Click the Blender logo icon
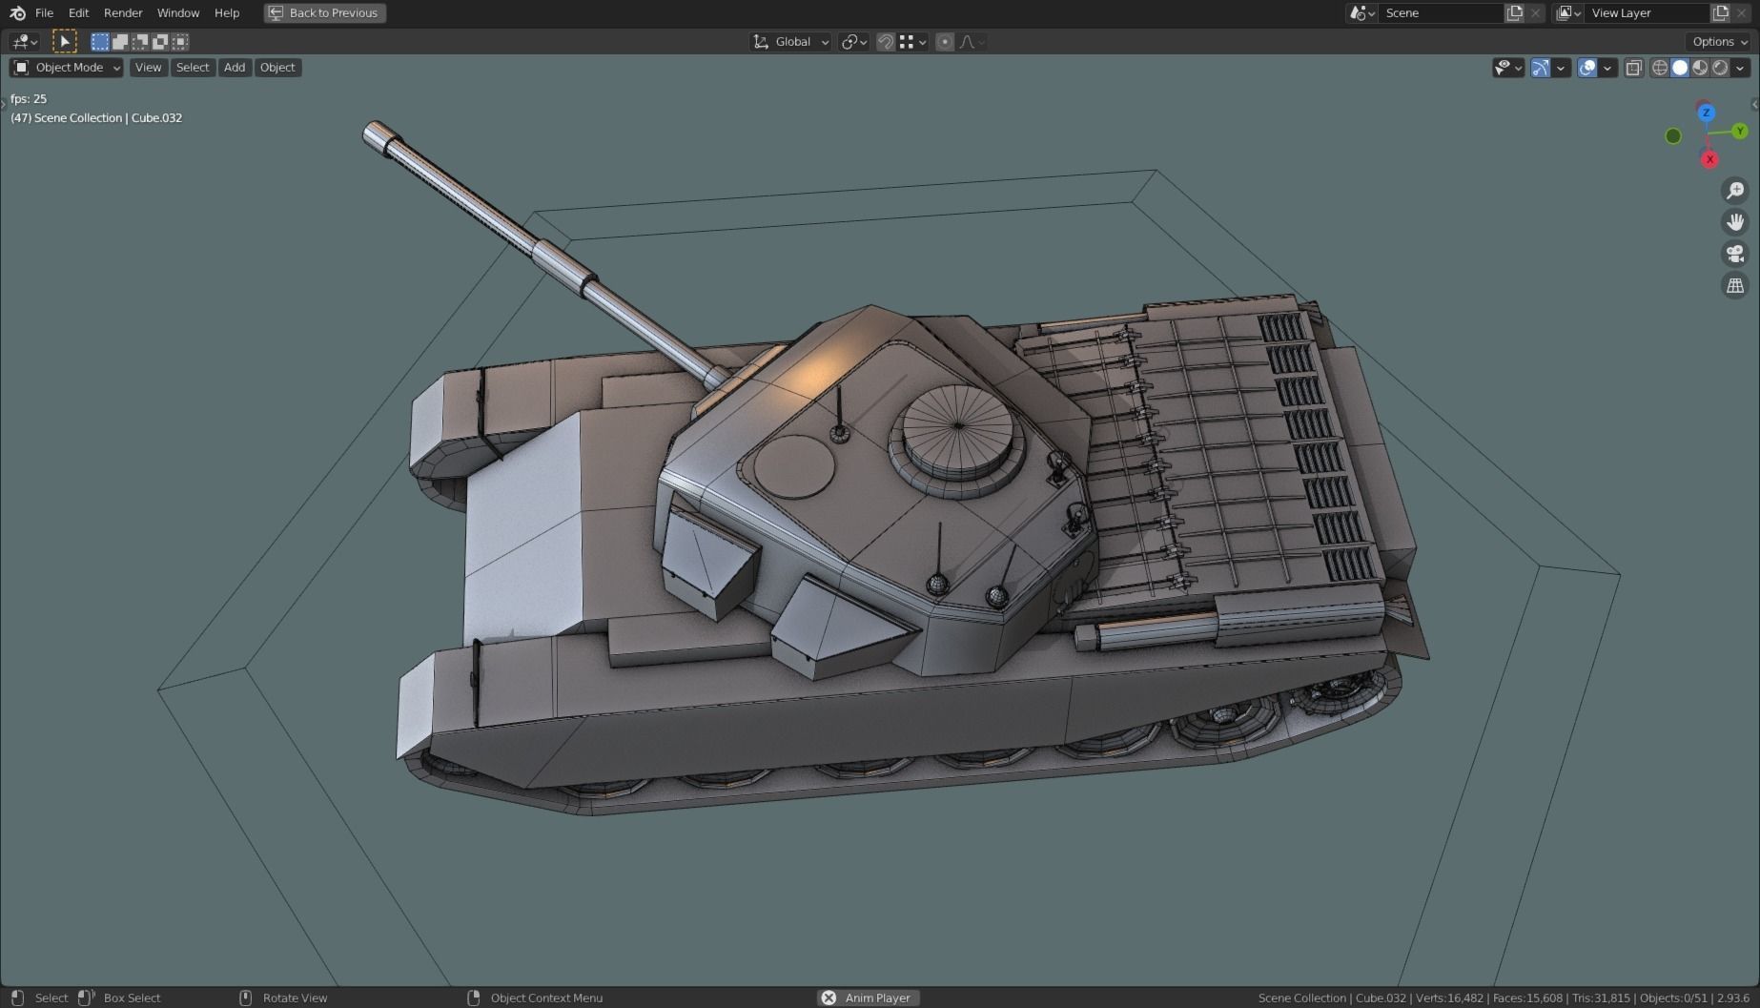The height and width of the screenshot is (1008, 1760). [x=17, y=12]
